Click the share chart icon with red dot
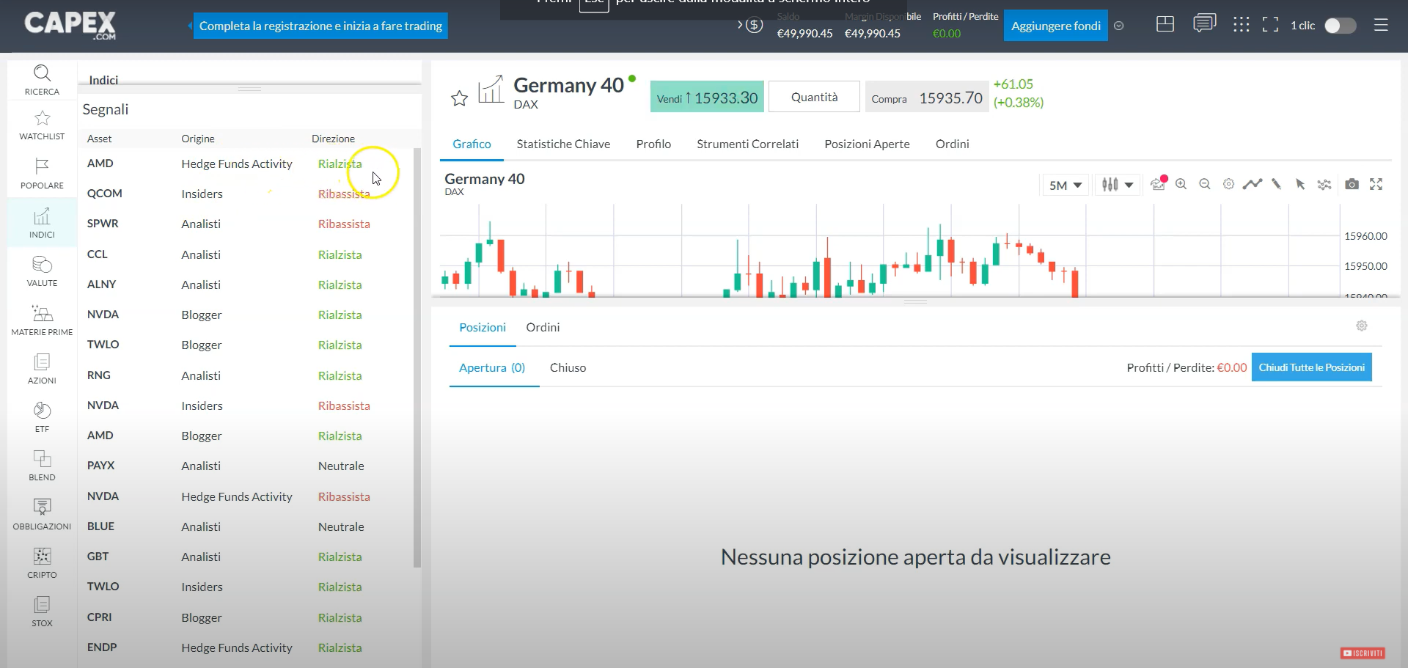Viewport: 1408px width, 668px height. tap(1158, 183)
